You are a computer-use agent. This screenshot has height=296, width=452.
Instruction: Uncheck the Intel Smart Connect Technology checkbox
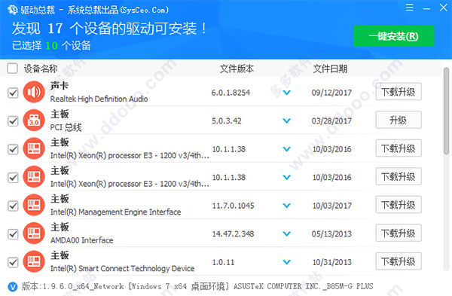(13, 262)
